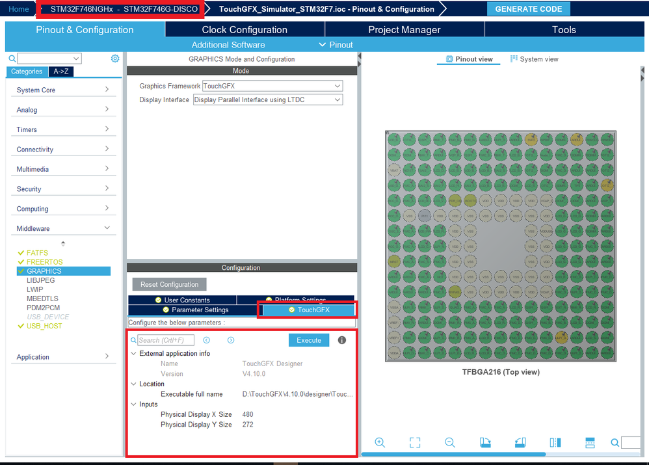649x465 pixels.
Task: Expand the Connectivity category
Action: point(63,150)
